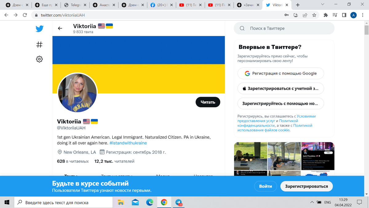Open the sniper rifle prone photo thumbnail
This screenshot has width=369, height=208.
coord(250,156)
